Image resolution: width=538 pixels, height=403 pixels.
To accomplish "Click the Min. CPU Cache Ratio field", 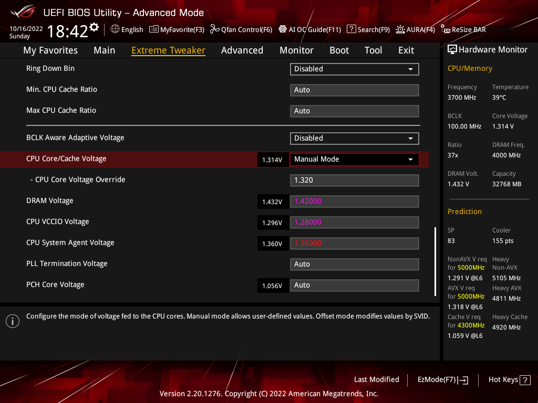I will pyautogui.click(x=355, y=90).
